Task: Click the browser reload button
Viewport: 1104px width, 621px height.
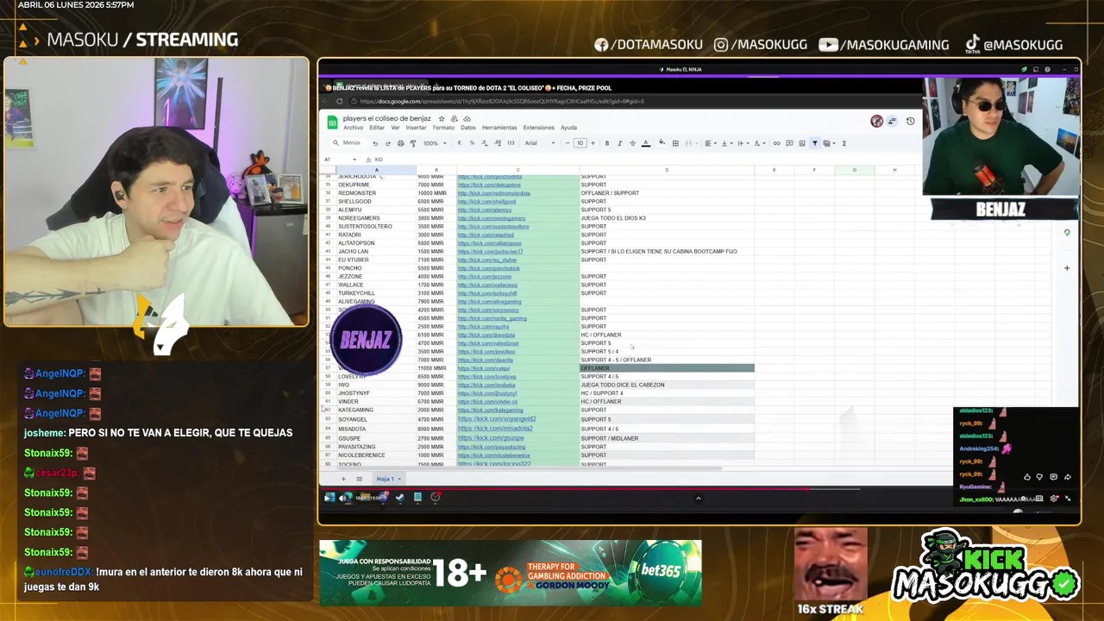Action: pyautogui.click(x=339, y=101)
